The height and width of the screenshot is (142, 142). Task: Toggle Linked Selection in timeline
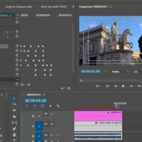(43, 106)
